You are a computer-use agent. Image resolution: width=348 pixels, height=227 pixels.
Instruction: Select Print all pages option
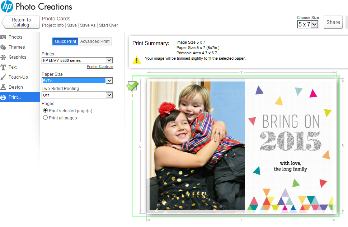pyautogui.click(x=45, y=118)
